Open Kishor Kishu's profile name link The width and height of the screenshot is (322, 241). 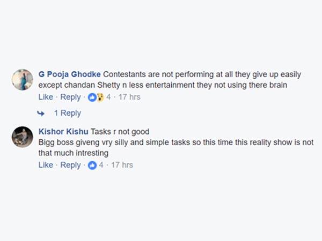63,132
